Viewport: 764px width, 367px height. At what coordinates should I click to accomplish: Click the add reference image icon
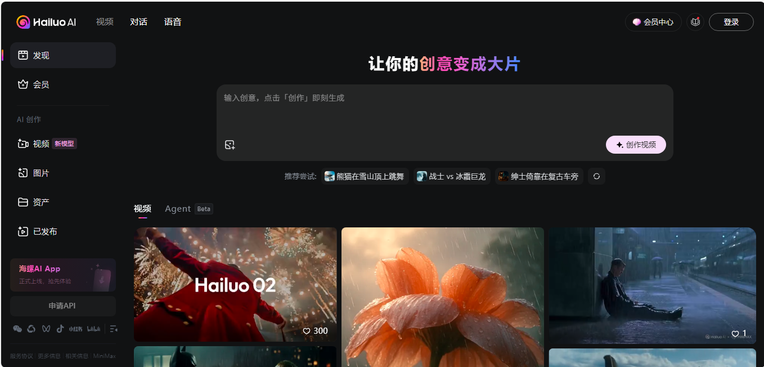(230, 145)
